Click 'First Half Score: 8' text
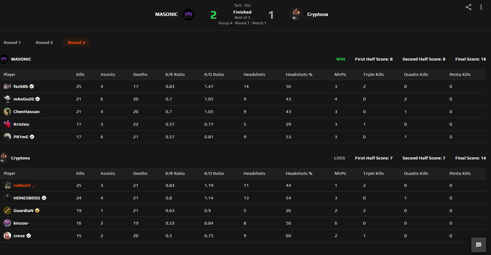This screenshot has width=491, height=255. tap(374, 59)
